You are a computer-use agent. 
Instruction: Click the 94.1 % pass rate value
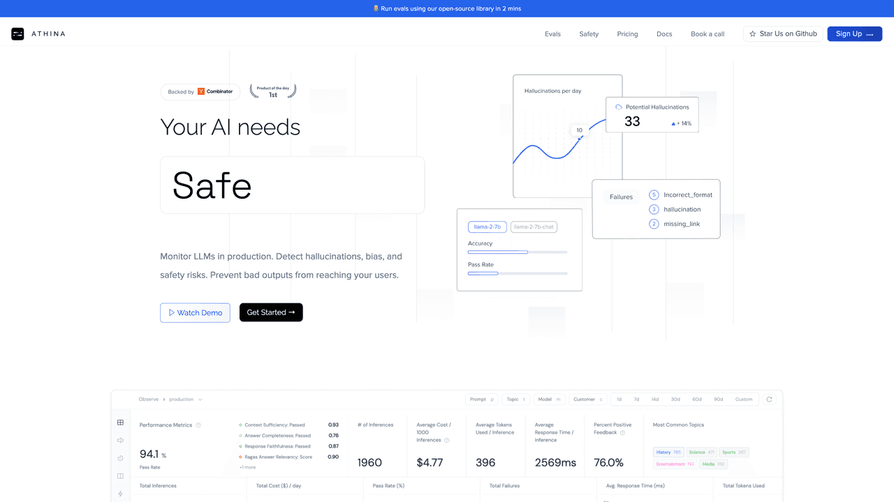point(153,455)
